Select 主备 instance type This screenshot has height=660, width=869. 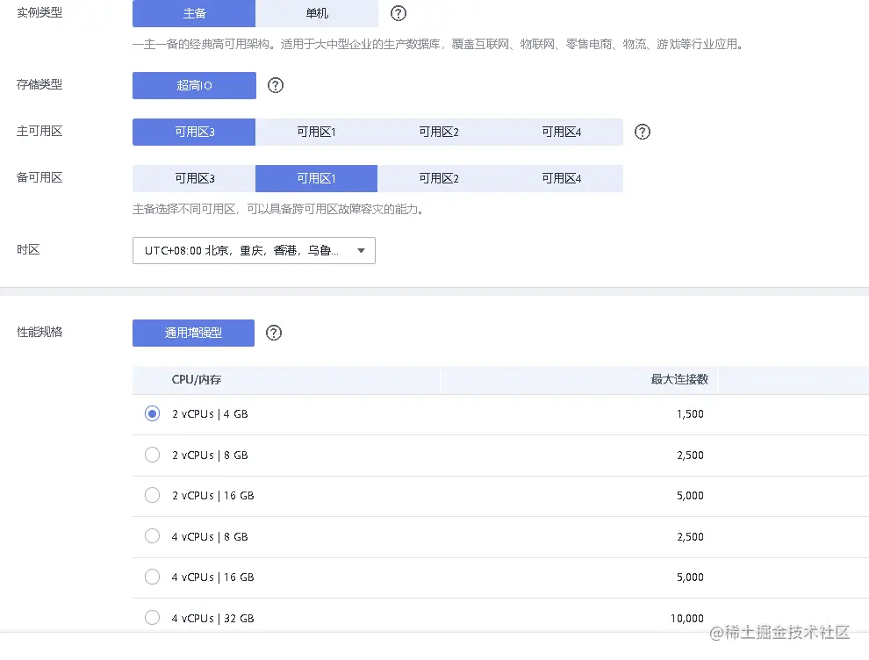click(x=194, y=13)
